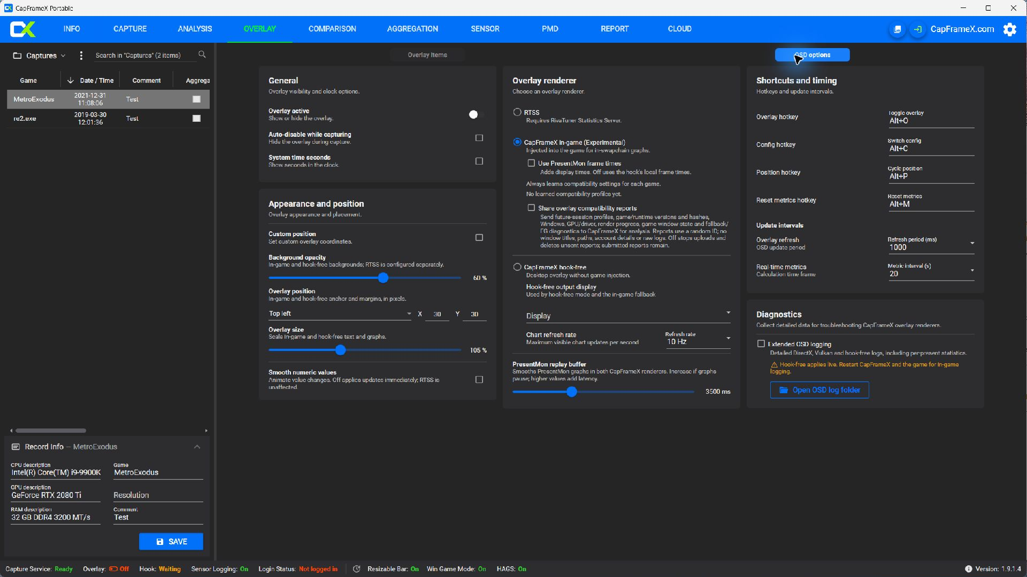1027x577 pixels.
Task: Select CapFrameX hook-free radio button
Action: point(517,267)
